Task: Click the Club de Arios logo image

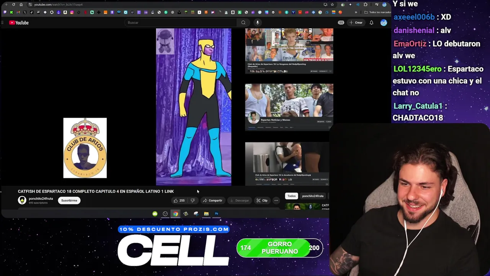Action: point(85,148)
